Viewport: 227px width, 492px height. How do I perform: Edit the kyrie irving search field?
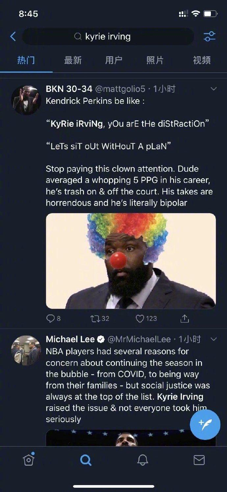pyautogui.click(x=108, y=36)
